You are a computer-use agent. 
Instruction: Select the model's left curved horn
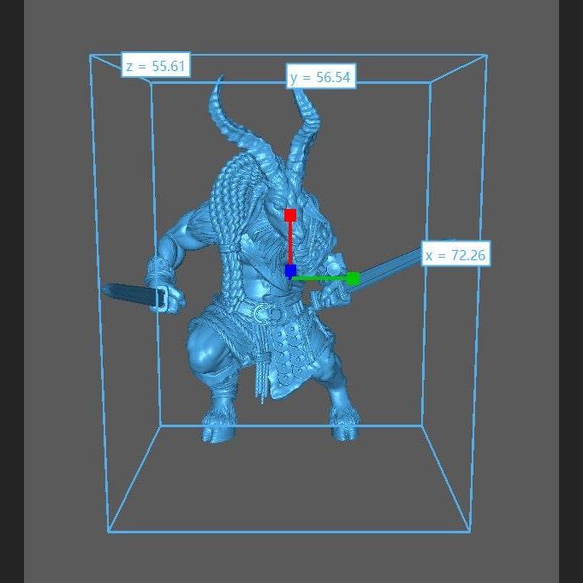click(220, 120)
